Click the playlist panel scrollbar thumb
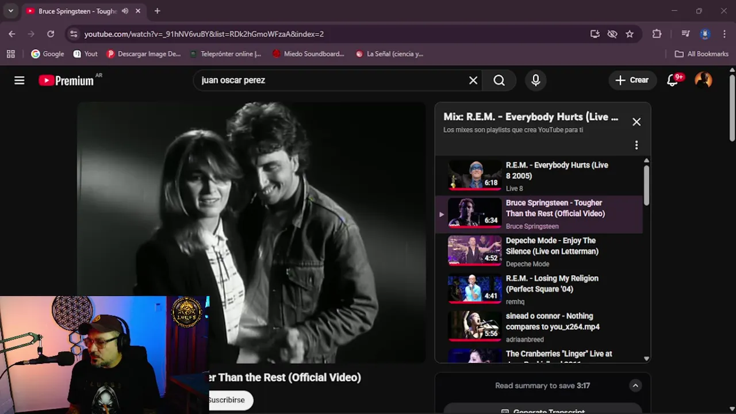The image size is (736, 414). point(646,185)
